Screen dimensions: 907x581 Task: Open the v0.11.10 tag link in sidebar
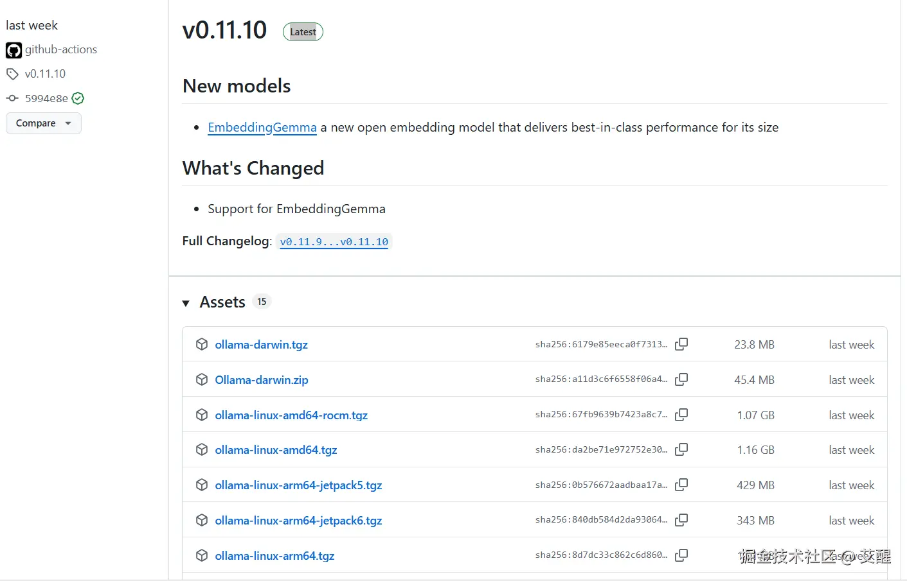[x=45, y=74]
